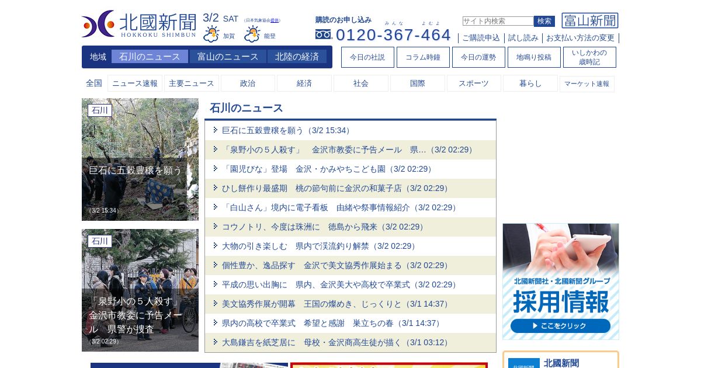This screenshot has width=701, height=368.
Task: Click the 検索 search button
Action: (x=544, y=21)
